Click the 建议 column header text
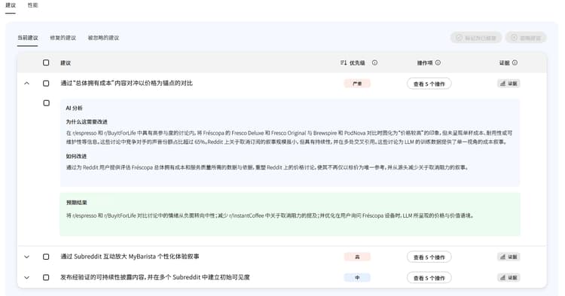Image resolution: width=565 pixels, height=296 pixels. pyautogui.click(x=66, y=63)
